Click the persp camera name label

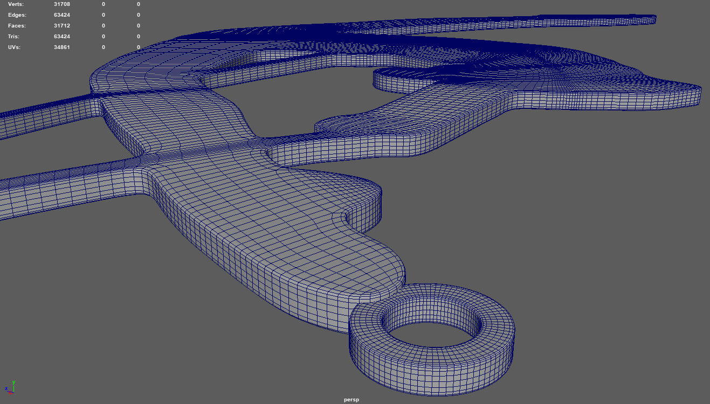click(351, 400)
